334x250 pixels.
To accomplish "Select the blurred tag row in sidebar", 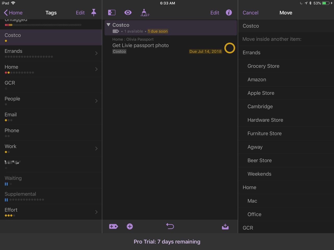I will pos(51,164).
